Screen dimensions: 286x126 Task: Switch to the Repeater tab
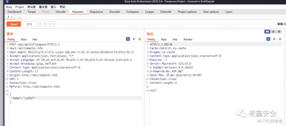(x=78, y=12)
